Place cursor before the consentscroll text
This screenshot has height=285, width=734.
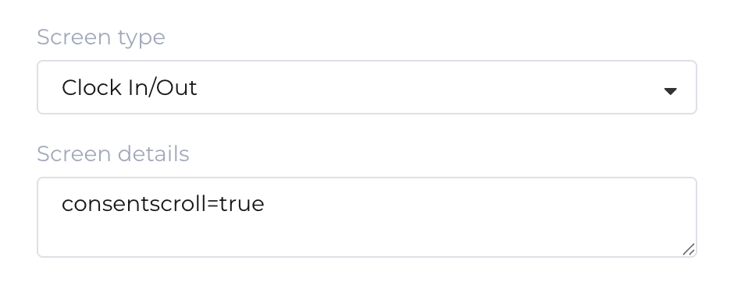(62, 204)
